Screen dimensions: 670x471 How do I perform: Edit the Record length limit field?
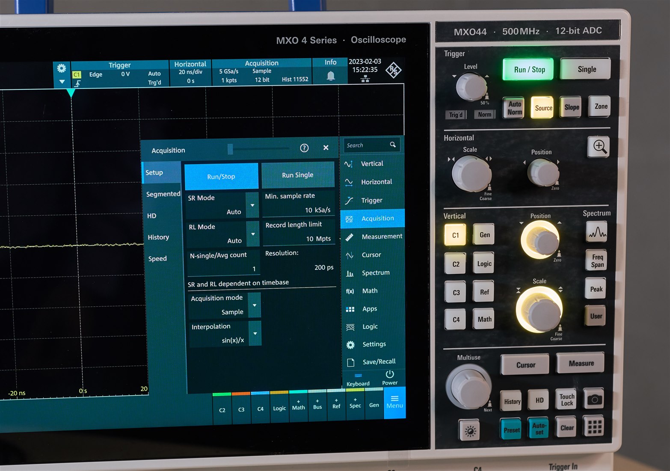pyautogui.click(x=299, y=232)
